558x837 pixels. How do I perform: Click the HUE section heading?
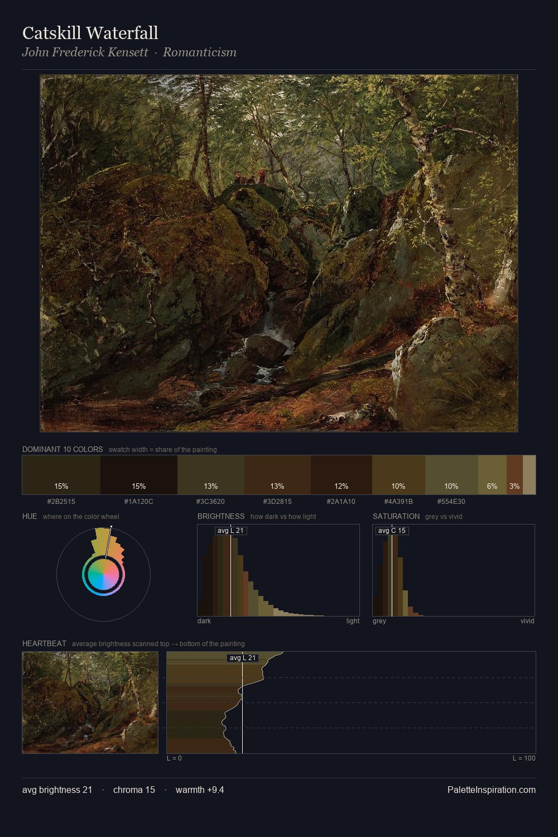[30, 516]
